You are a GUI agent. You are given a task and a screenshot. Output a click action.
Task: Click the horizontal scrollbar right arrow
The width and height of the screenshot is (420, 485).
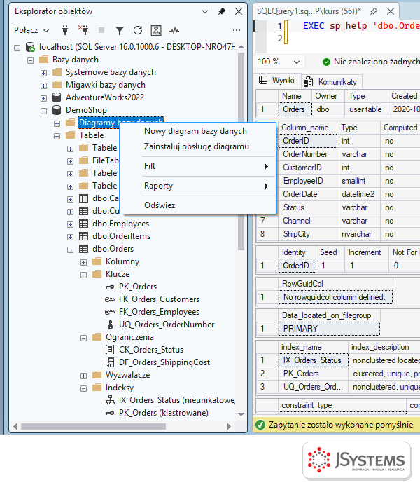(x=229, y=427)
